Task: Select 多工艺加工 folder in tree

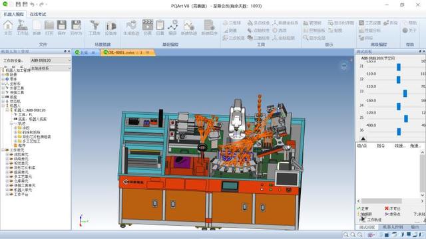Action: [31, 141]
